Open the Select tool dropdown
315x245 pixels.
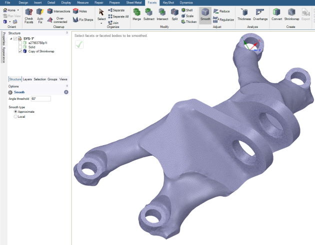pos(101,22)
